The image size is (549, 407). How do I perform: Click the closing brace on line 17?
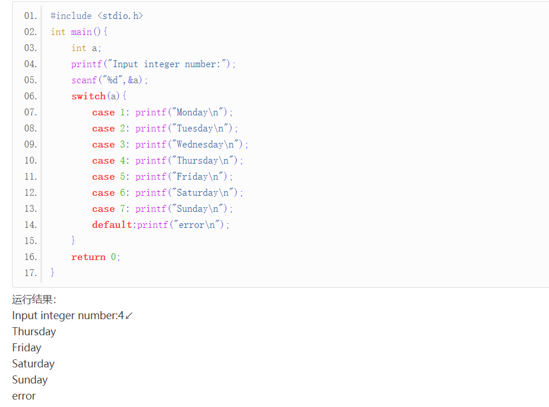click(52, 273)
